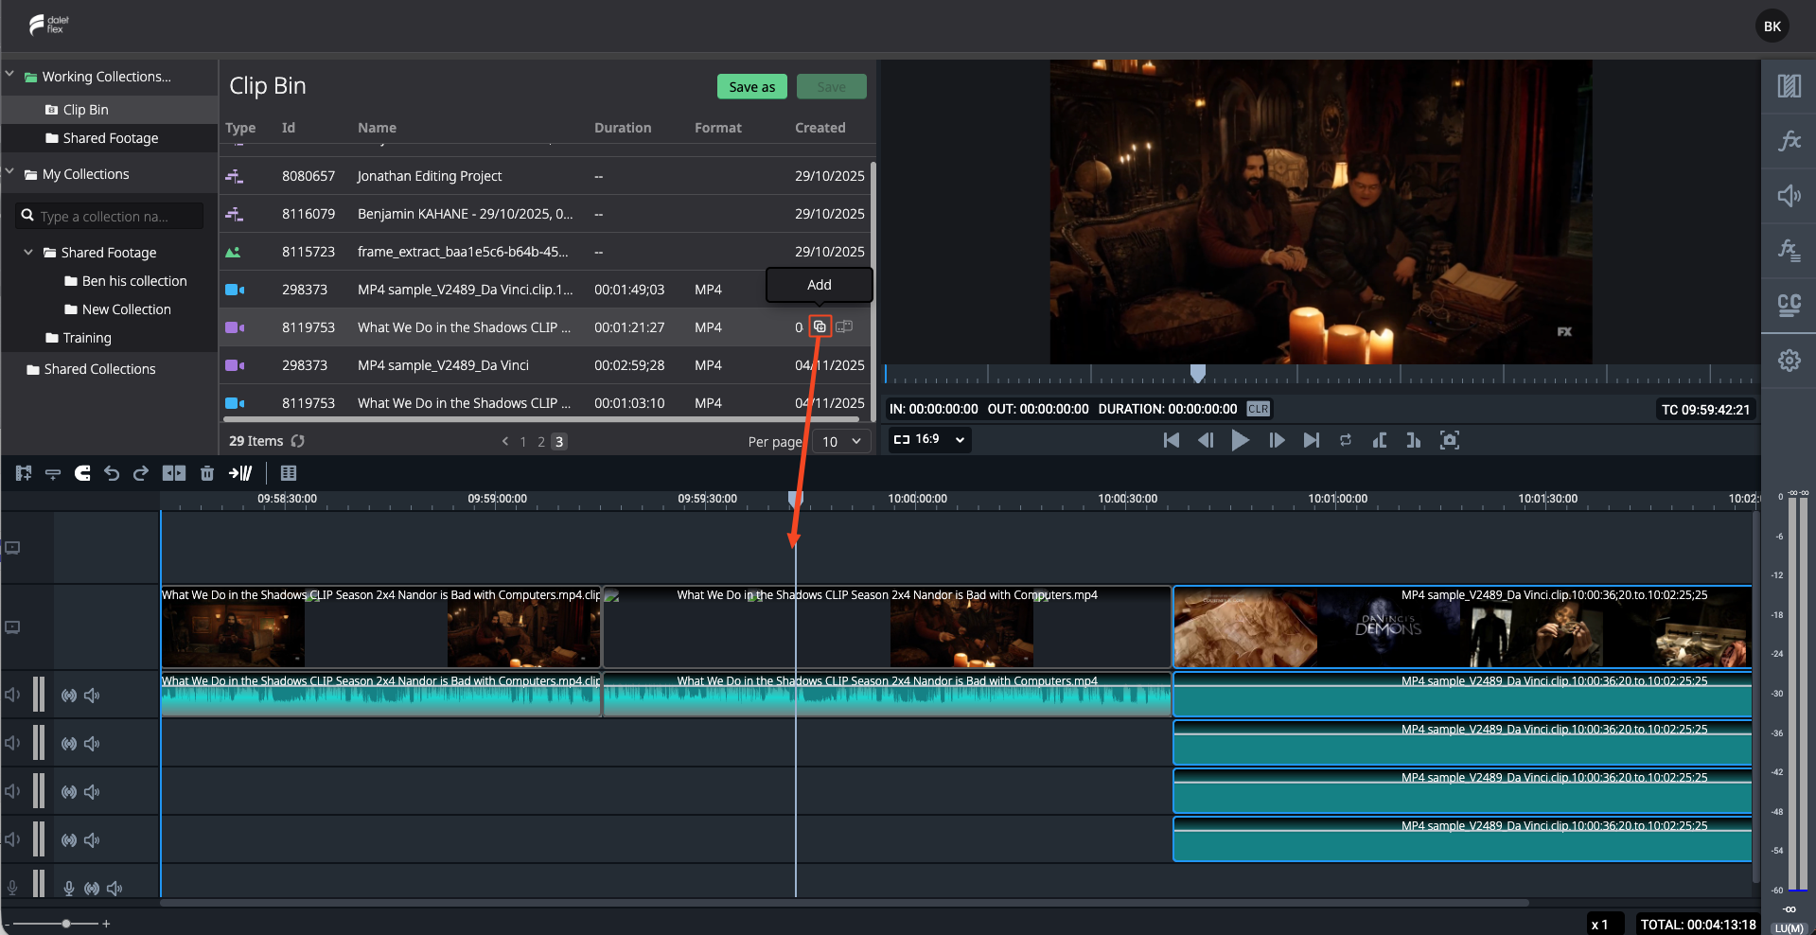Click the redo arrow in timeline toolbar

(141, 473)
